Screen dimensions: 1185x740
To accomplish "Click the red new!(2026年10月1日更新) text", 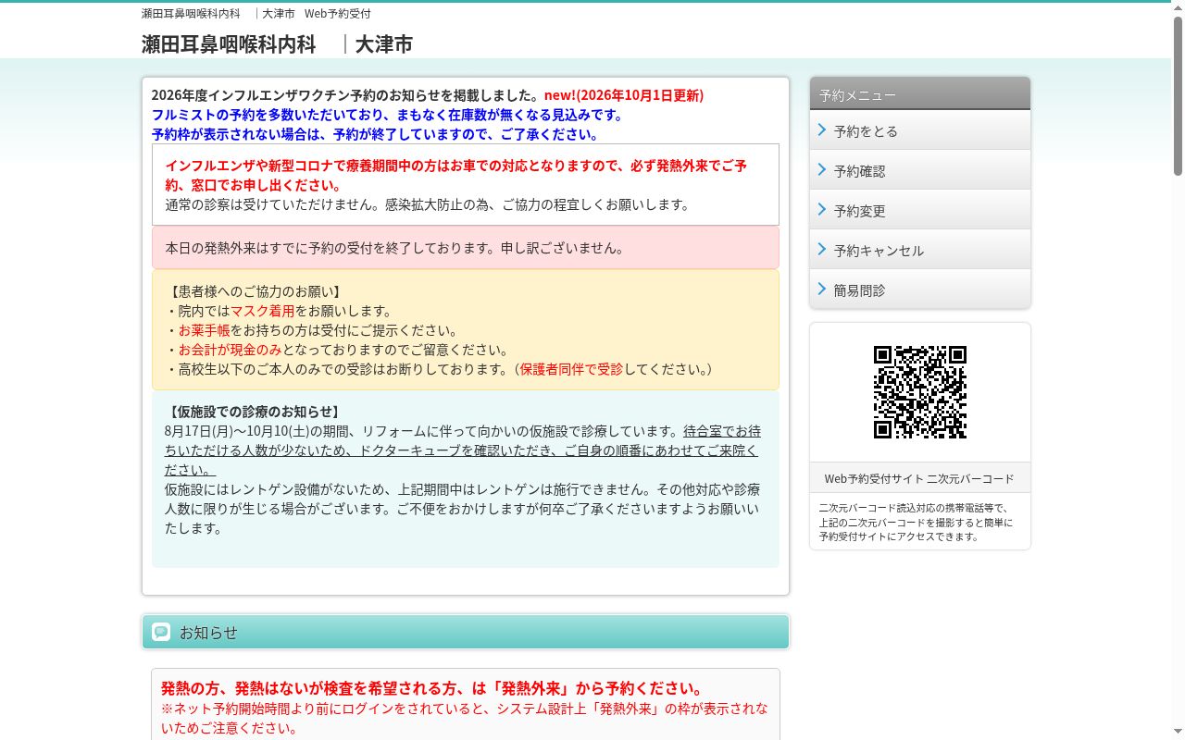I will pyautogui.click(x=624, y=95).
